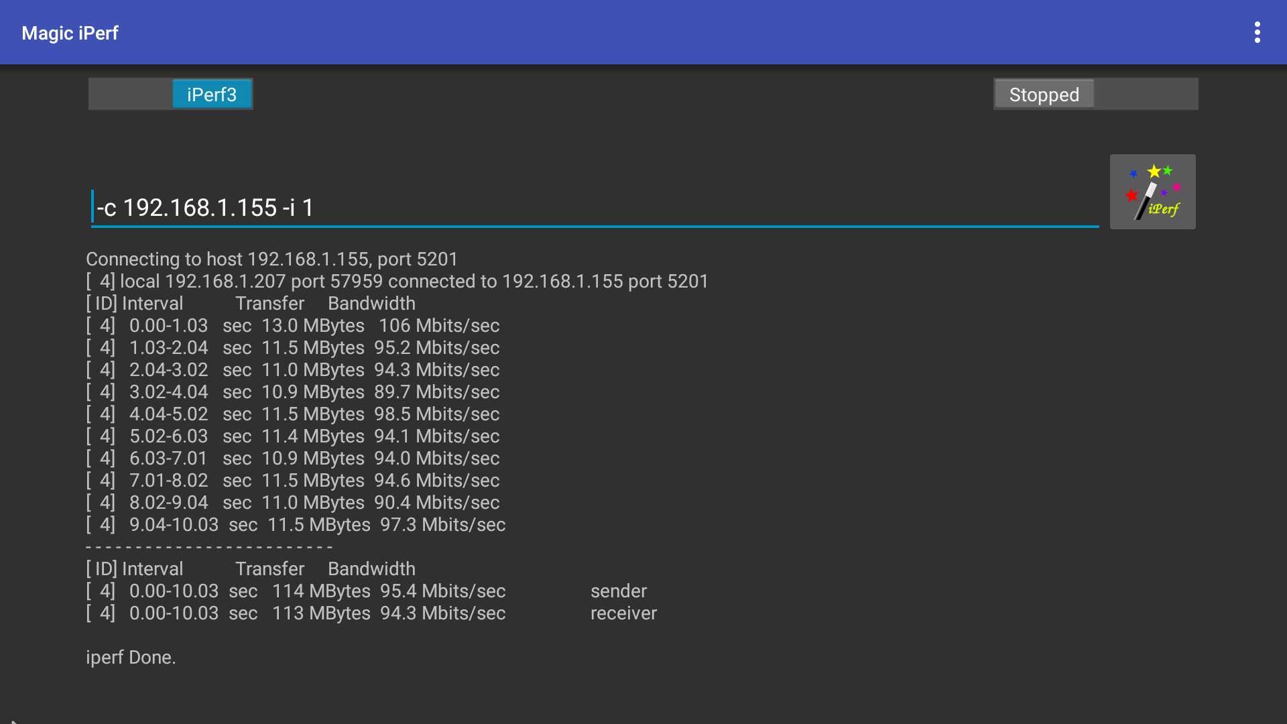This screenshot has width=1287, height=724.
Task: Select the 2.04-3.02 sec interval row
Action: point(293,370)
